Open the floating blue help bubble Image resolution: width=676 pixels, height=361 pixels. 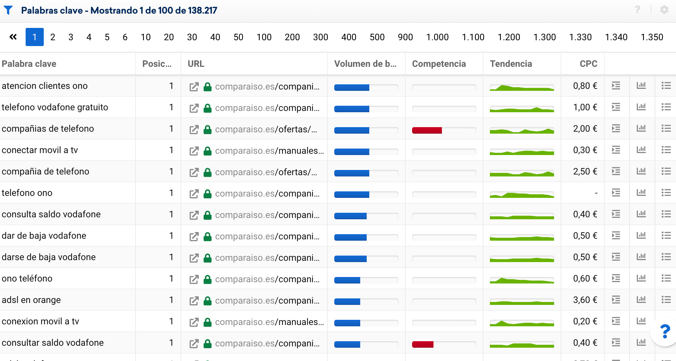point(665,331)
